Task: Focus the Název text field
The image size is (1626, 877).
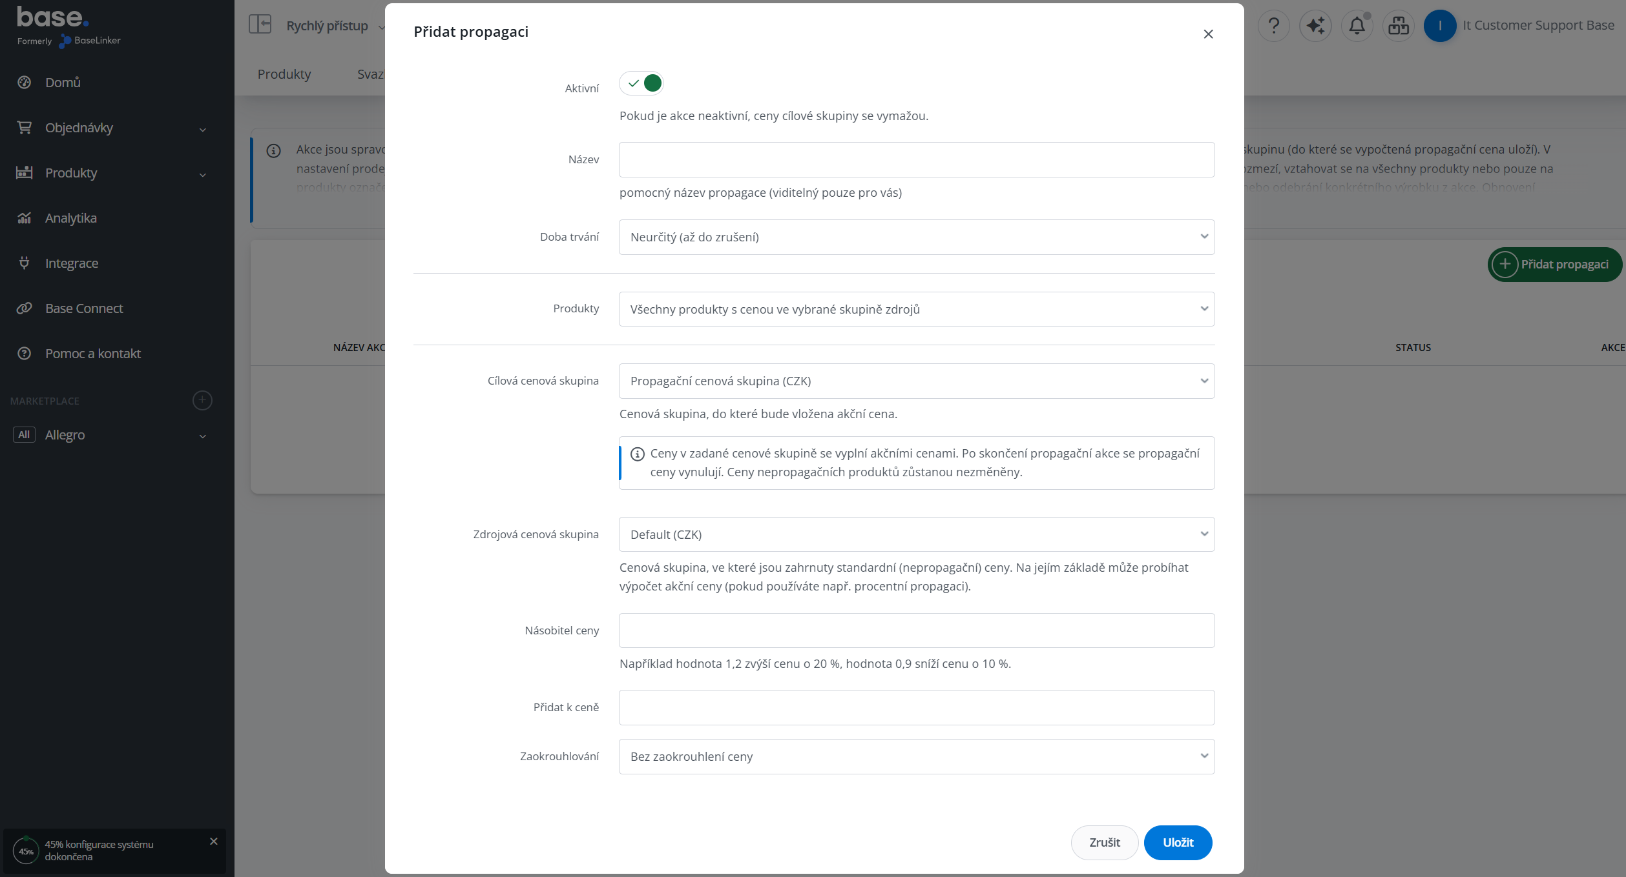Action: point(917,160)
